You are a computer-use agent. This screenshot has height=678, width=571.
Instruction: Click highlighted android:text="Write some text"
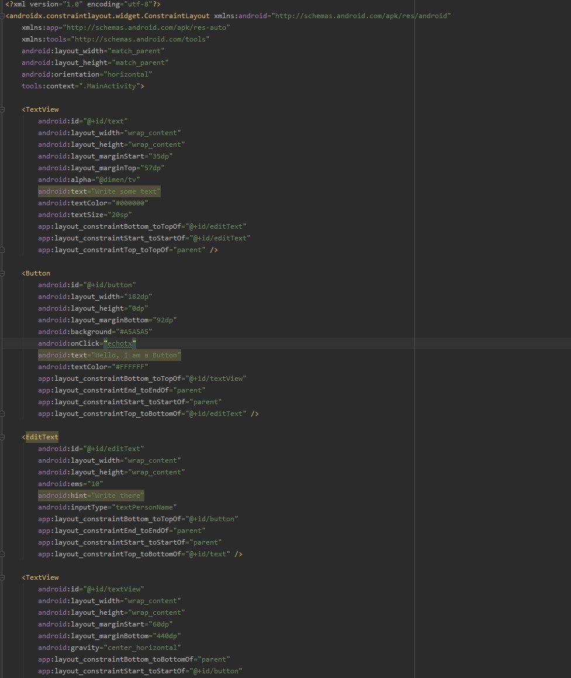point(99,191)
